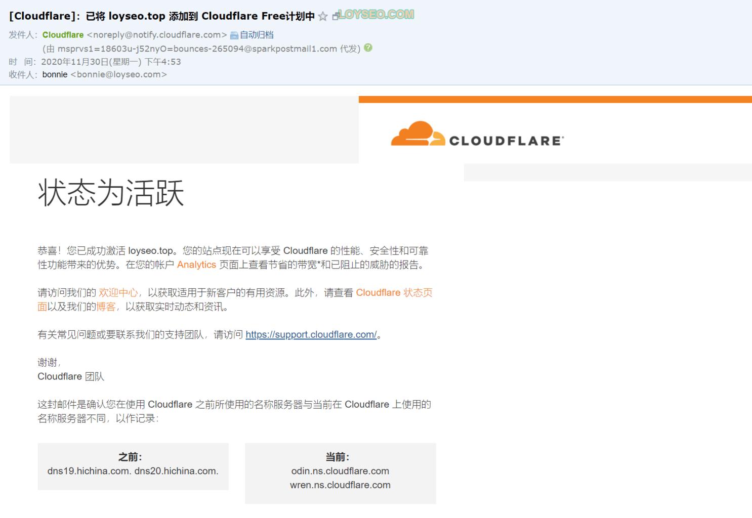Click the green question mark help icon
The image size is (752, 518).
tap(368, 49)
